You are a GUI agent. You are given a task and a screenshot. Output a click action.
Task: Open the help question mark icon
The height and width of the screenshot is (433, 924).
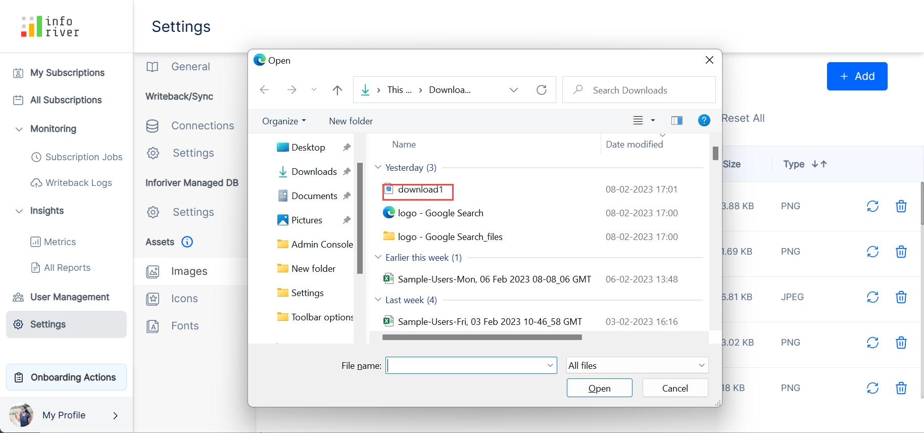click(704, 120)
